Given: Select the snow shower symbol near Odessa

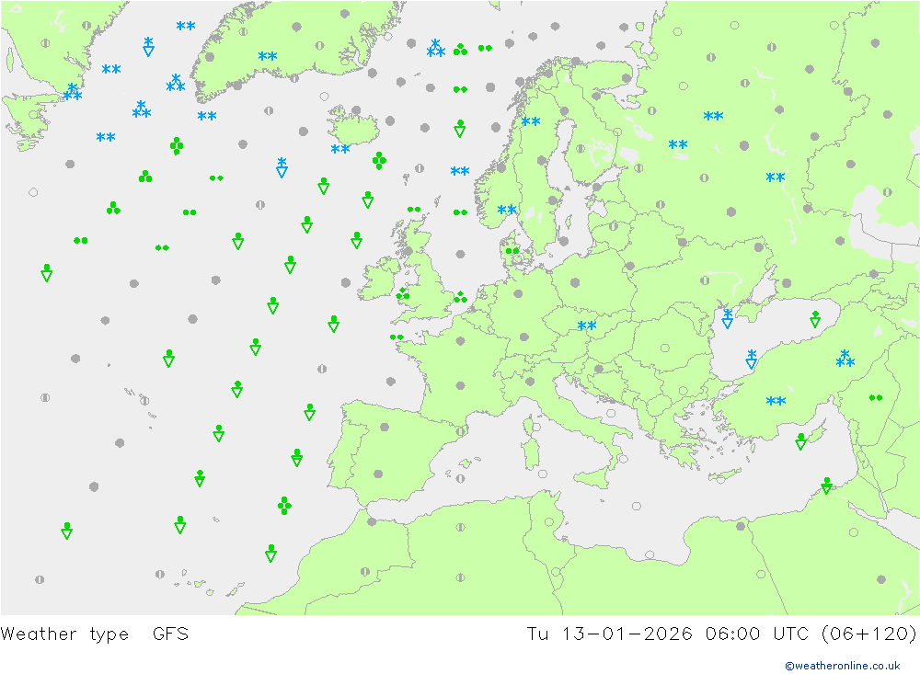Looking at the screenshot, I should [x=728, y=318].
